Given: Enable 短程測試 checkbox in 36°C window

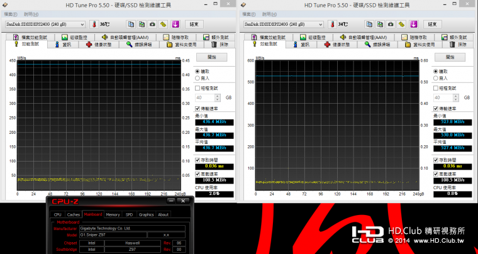Looking at the screenshot, I should [197, 88].
